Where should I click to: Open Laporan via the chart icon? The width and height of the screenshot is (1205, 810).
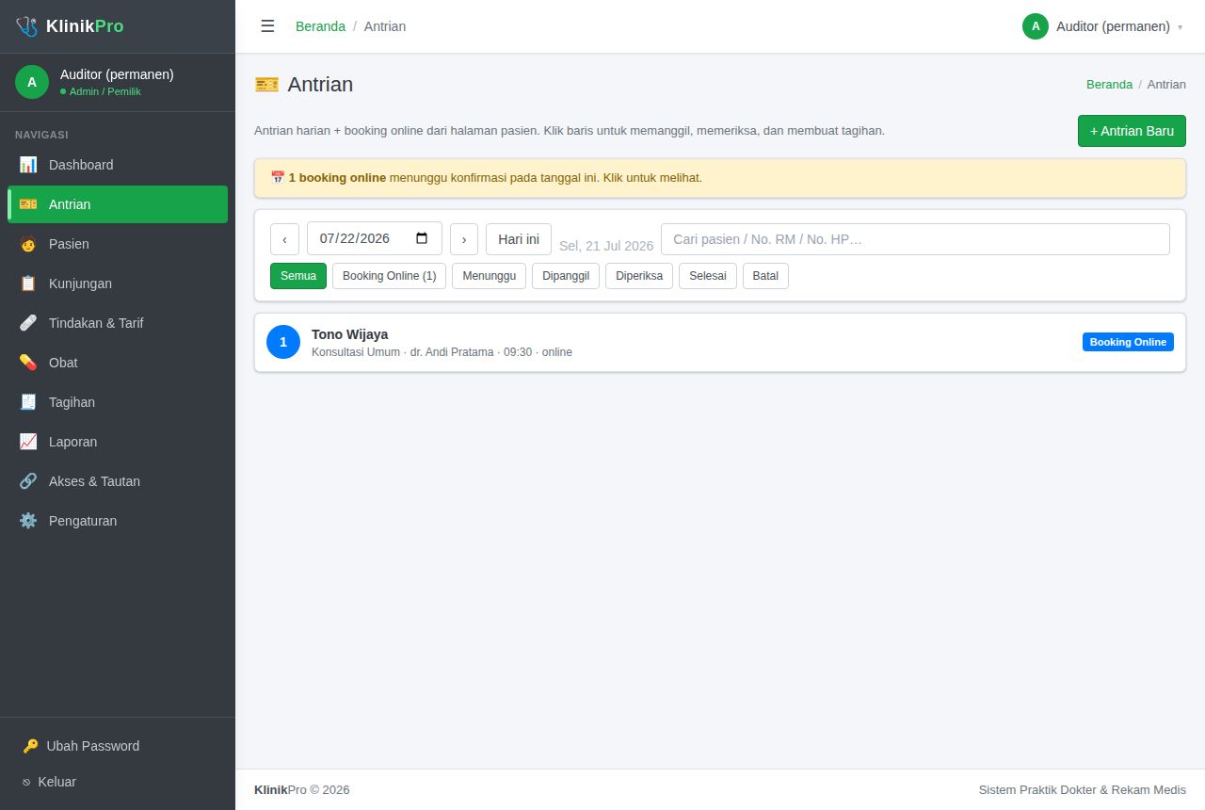28,442
